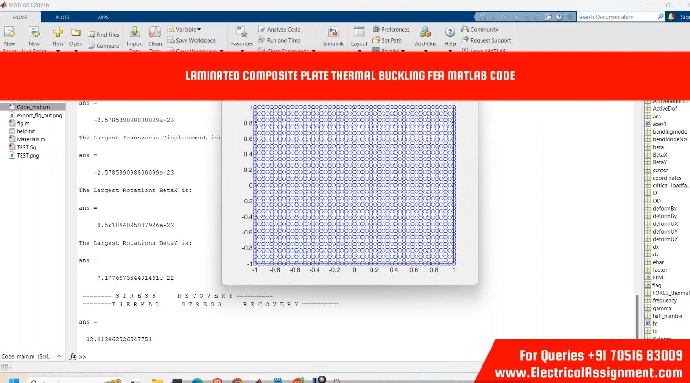Click the Help question mark icon

[449, 33]
